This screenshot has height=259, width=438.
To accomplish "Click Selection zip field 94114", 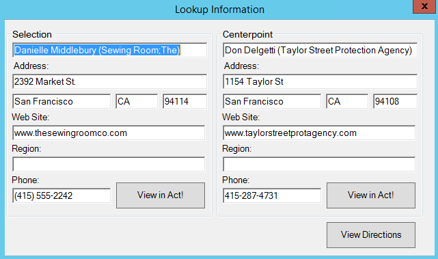I will click(184, 101).
